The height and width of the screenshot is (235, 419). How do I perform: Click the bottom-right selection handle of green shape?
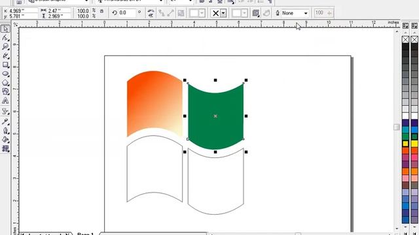pyautogui.click(x=246, y=152)
